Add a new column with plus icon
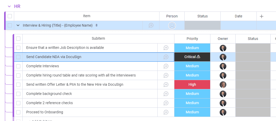 [262, 16]
